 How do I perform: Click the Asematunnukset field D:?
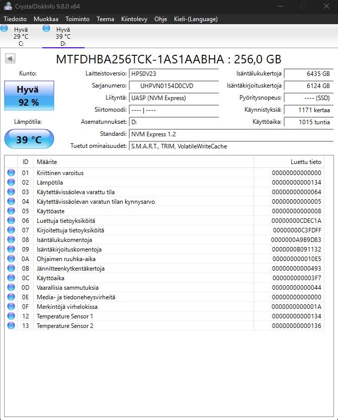174,122
